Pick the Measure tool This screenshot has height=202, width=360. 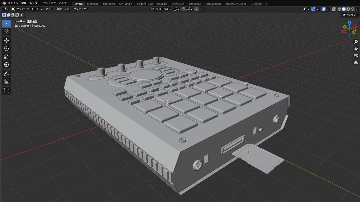[6, 81]
